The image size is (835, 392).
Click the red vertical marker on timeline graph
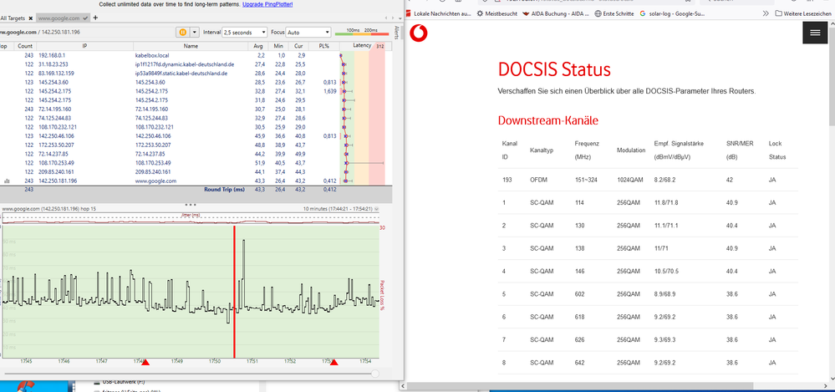234,292
